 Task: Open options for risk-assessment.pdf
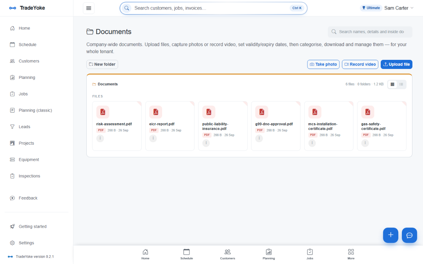click(x=100, y=138)
